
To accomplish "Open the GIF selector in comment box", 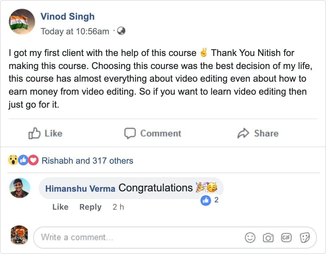I will (286, 237).
